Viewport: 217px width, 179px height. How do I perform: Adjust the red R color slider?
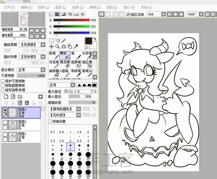(x=72, y=20)
